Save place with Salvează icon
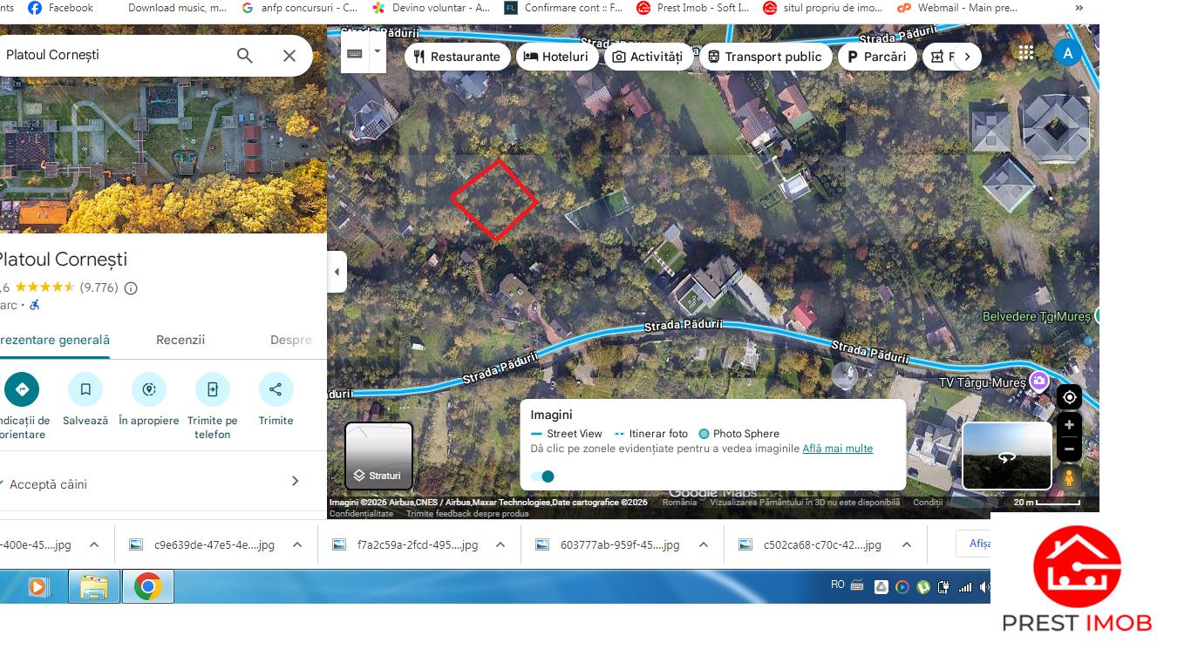1191x669 pixels. (x=85, y=389)
